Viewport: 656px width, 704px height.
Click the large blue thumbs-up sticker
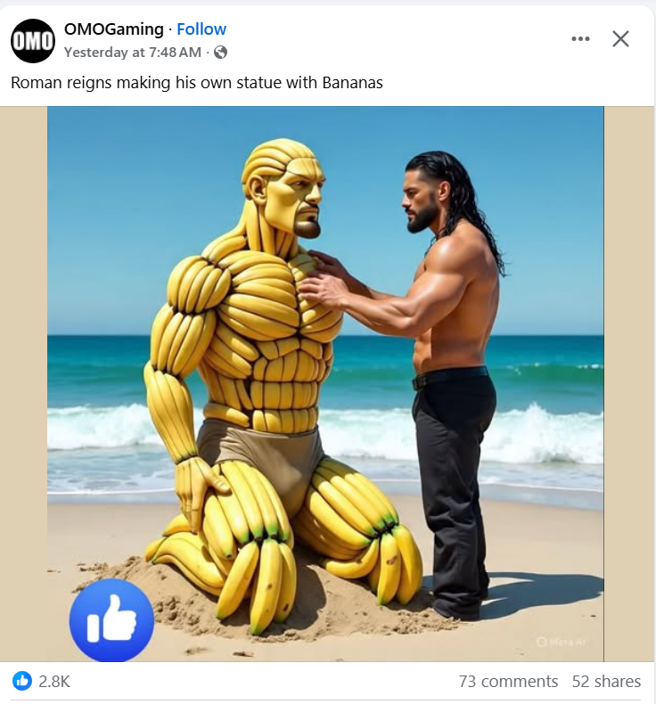click(x=111, y=620)
